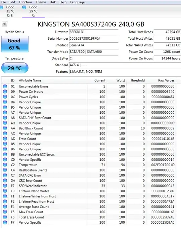Click status orb for AD Erase Count row
Image resolution: width=181 pixels, height=228 pixels.
coord(5,139)
